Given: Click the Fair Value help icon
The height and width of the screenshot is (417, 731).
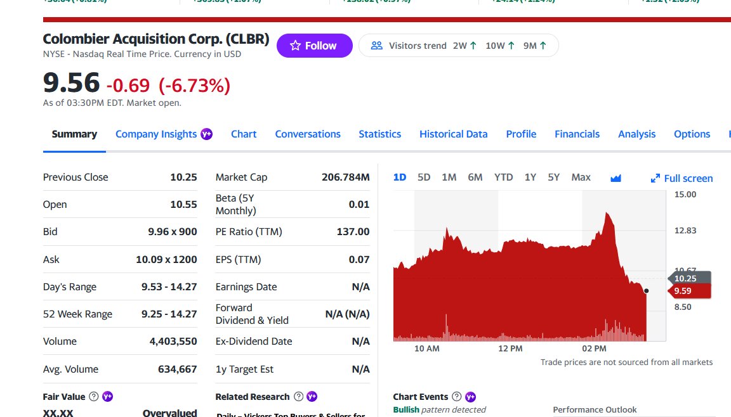Looking at the screenshot, I should tap(94, 397).
